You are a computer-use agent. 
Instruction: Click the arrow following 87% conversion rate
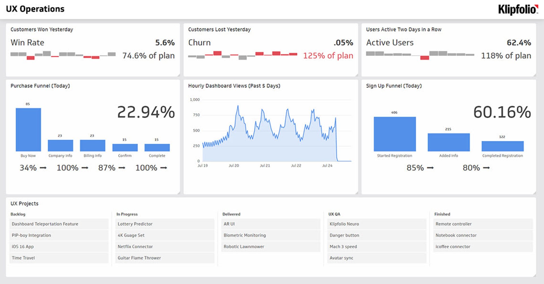click(122, 168)
